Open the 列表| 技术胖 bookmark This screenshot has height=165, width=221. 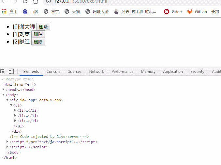click(x=135, y=11)
